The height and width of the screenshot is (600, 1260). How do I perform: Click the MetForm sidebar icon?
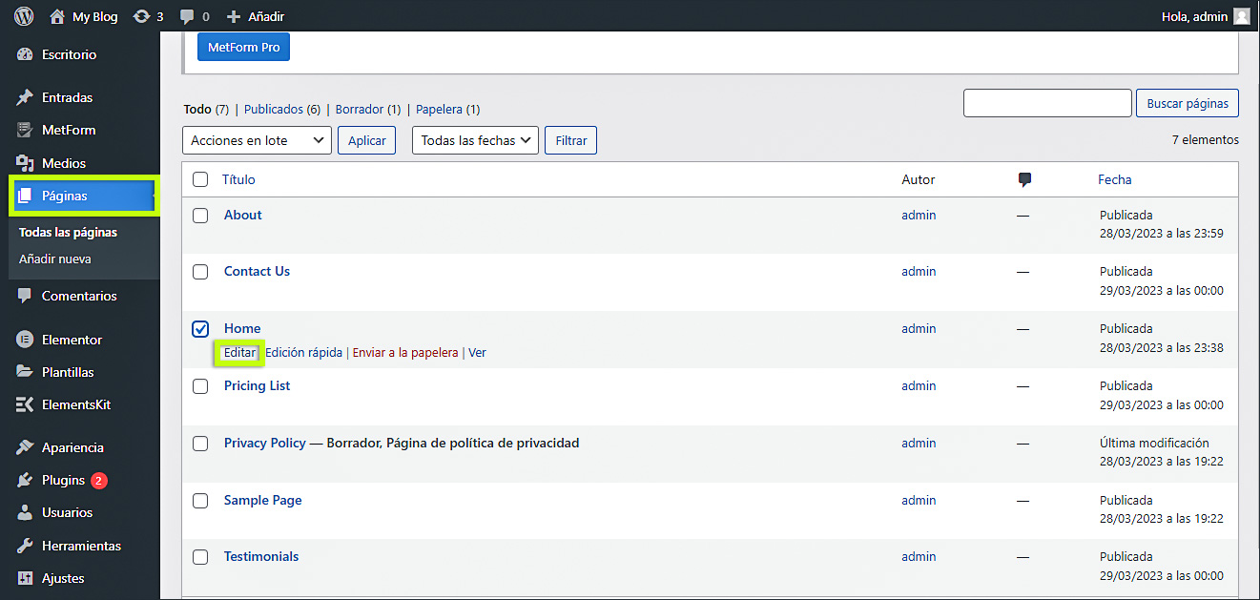pyautogui.click(x=26, y=130)
